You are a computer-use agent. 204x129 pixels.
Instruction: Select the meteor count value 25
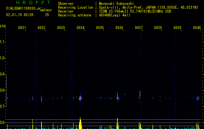[47, 15]
